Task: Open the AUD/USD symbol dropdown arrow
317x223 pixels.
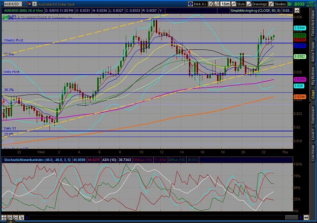Action: pos(24,4)
